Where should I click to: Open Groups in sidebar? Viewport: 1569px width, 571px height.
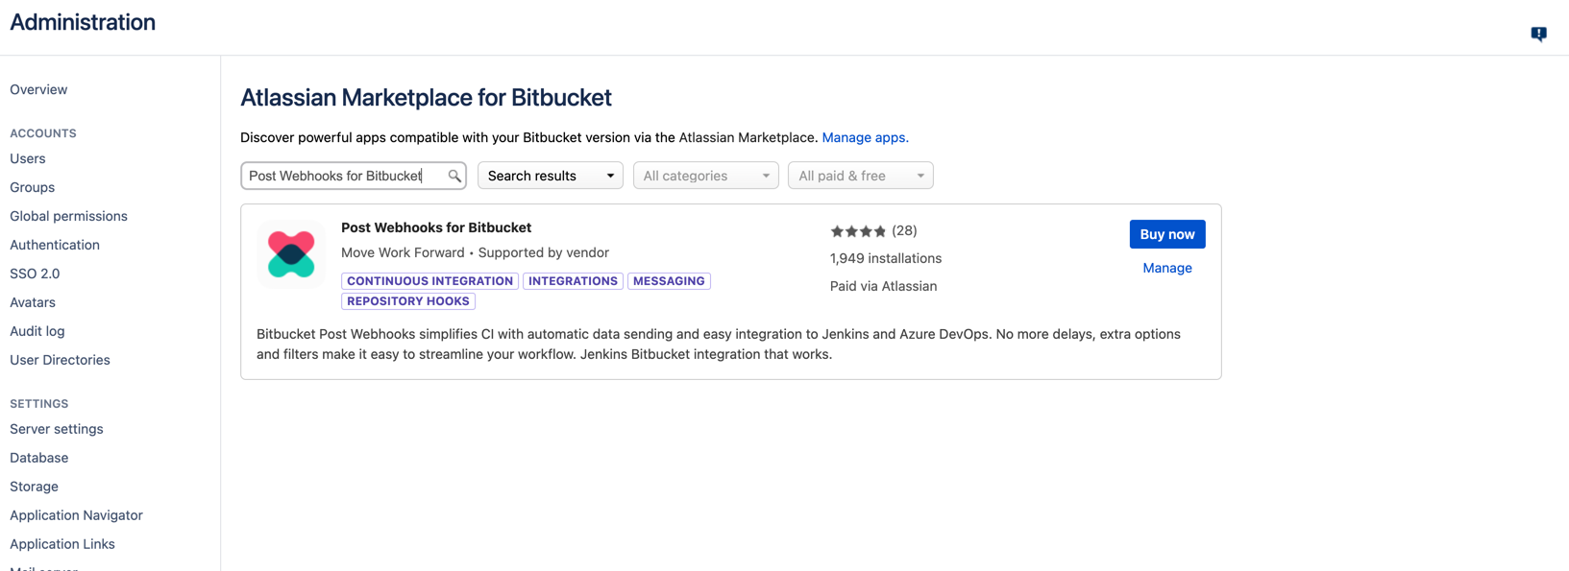pyautogui.click(x=33, y=187)
